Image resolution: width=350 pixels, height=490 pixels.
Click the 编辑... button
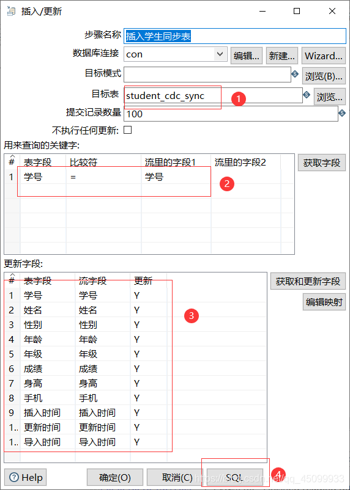pos(247,56)
